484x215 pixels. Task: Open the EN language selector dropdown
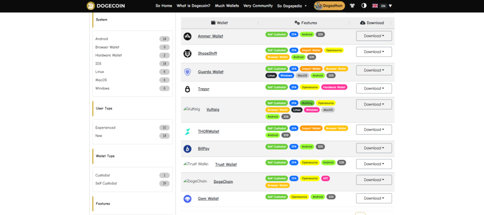point(383,6)
